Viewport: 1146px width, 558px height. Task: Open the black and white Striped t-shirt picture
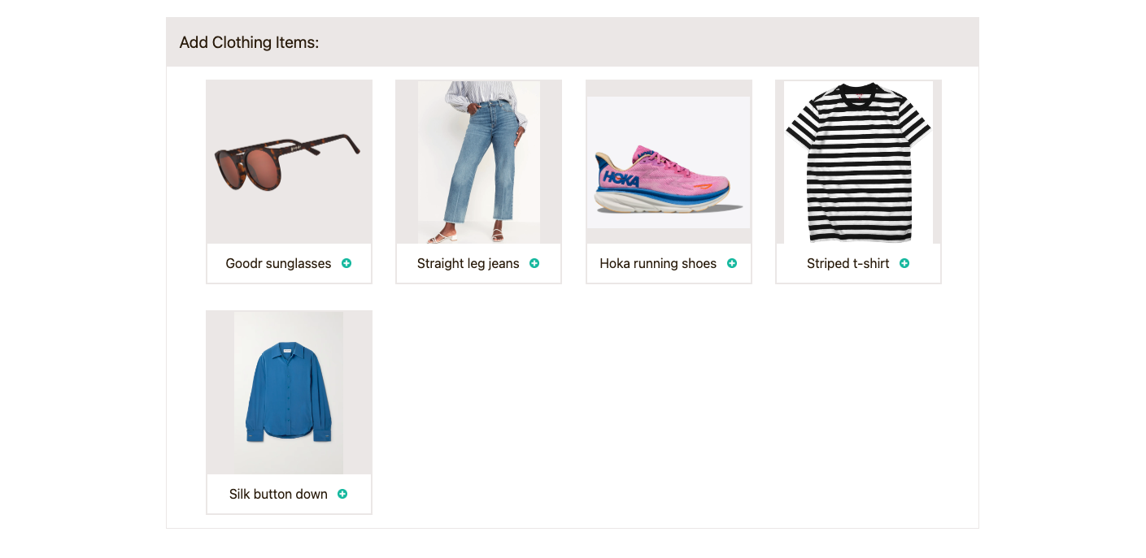(x=858, y=161)
